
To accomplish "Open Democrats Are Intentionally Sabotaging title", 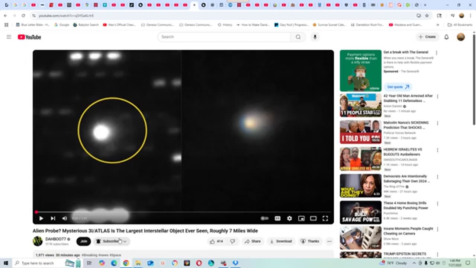I will pyautogui.click(x=406, y=179).
